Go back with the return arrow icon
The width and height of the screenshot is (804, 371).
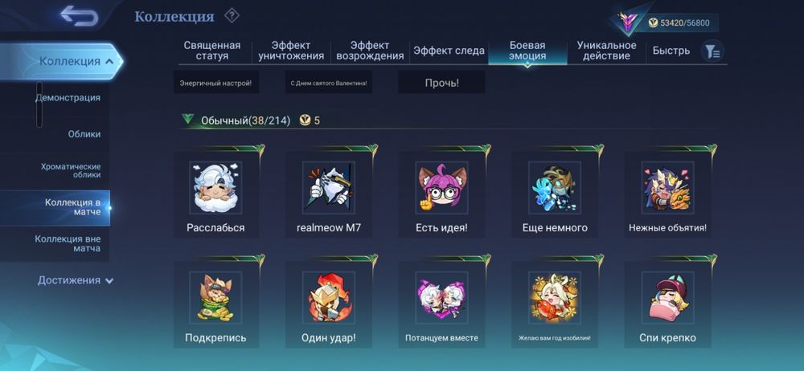[x=79, y=16]
